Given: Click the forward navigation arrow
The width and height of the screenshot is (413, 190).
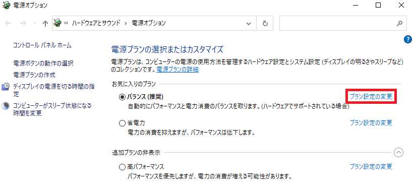Looking at the screenshot, I should click(x=23, y=23).
